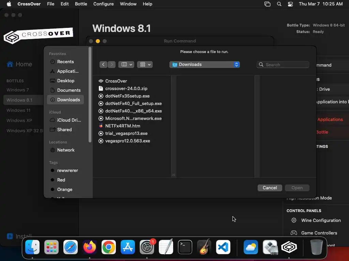Image resolution: width=349 pixels, height=261 pixels.
Task: Select Downloads in the Favorites sidebar
Action: (x=65, y=100)
